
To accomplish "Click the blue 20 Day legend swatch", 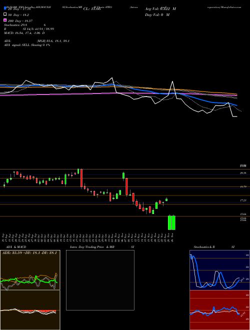I will tap(5, 8).
